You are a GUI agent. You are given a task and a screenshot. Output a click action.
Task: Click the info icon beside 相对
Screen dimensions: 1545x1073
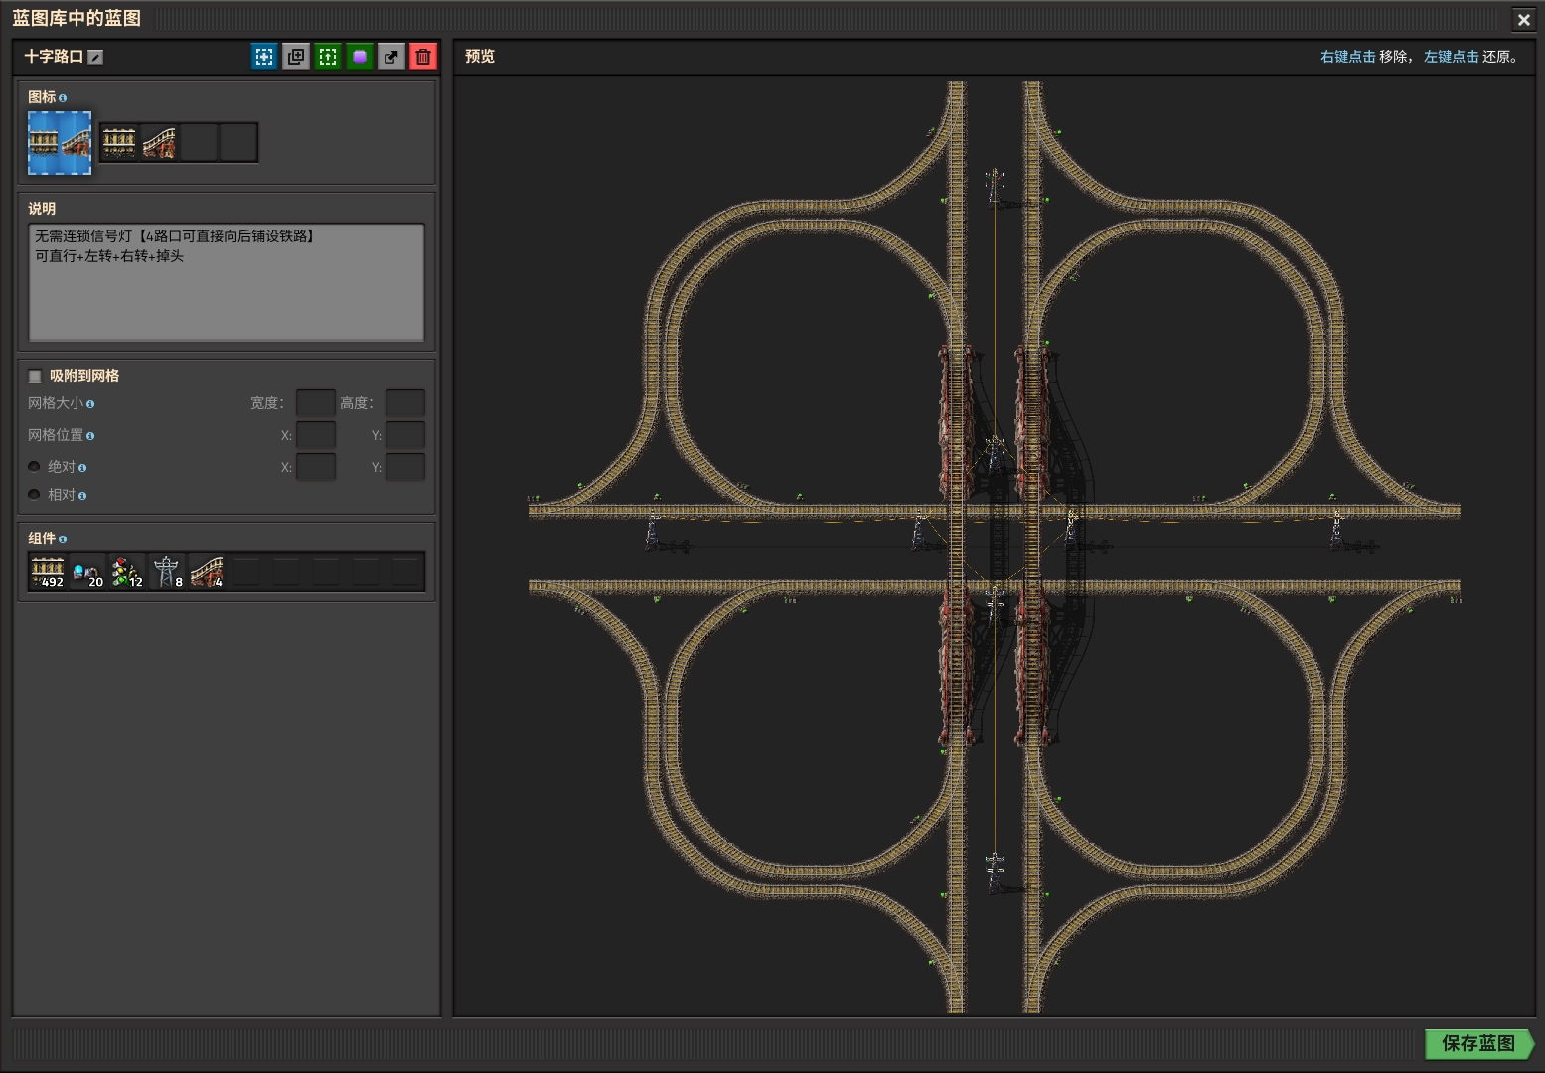tap(82, 496)
